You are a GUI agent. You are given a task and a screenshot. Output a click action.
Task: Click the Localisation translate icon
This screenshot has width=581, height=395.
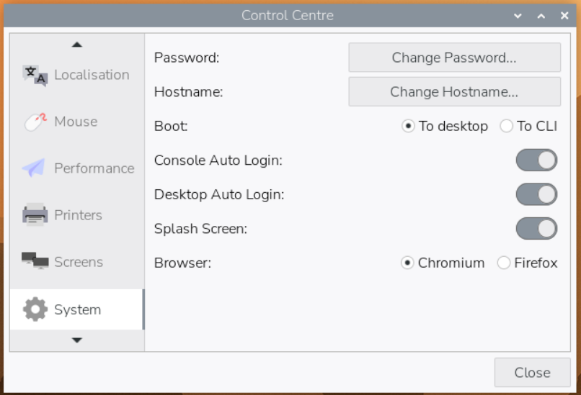click(x=35, y=75)
